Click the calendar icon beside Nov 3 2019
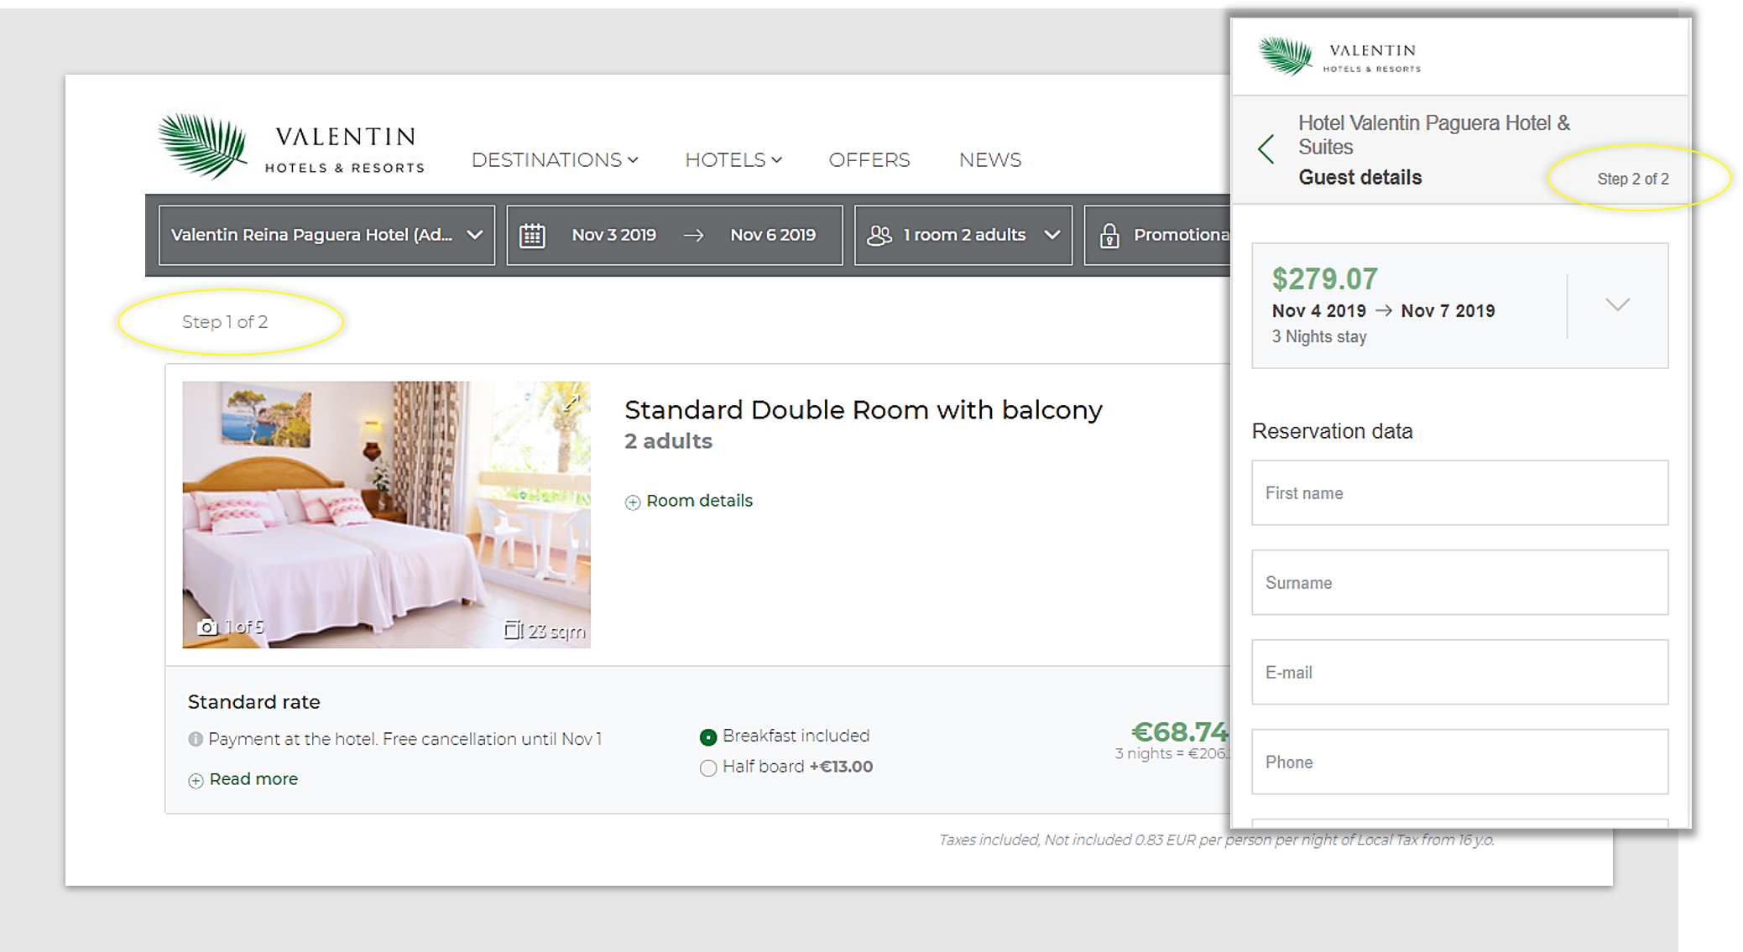Image resolution: width=1743 pixels, height=952 pixels. coord(532,236)
